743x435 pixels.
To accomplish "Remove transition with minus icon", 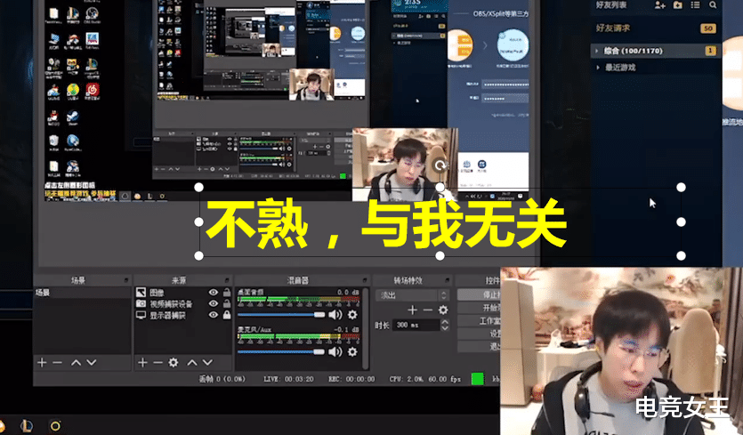I will (x=427, y=310).
